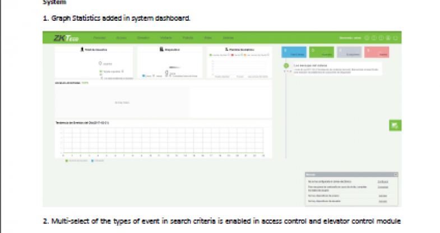This screenshot has width=440, height=233.
Task: Switch to the Sistema module
Action: click(228, 38)
